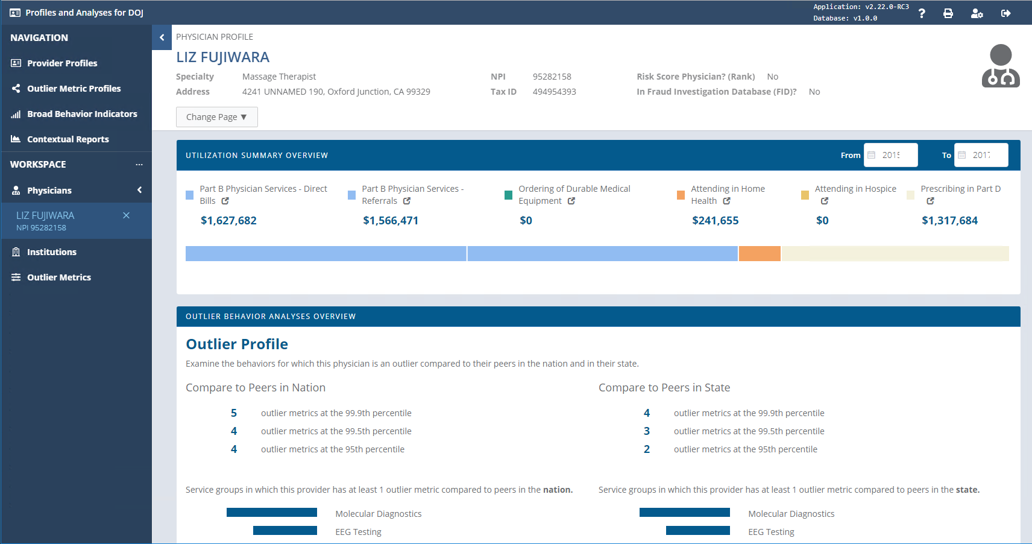Click the $1,317,684 Part D amount
The height and width of the screenshot is (544, 1032).
pos(950,221)
